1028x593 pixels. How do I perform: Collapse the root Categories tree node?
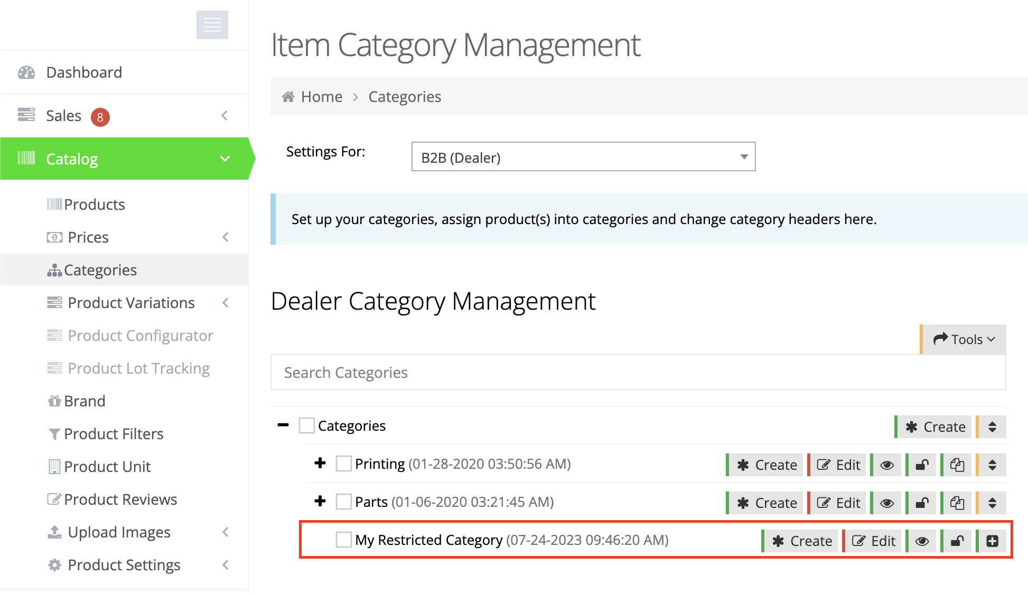[x=283, y=425]
